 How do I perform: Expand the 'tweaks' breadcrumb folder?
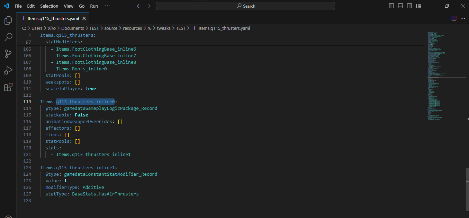click(x=164, y=28)
